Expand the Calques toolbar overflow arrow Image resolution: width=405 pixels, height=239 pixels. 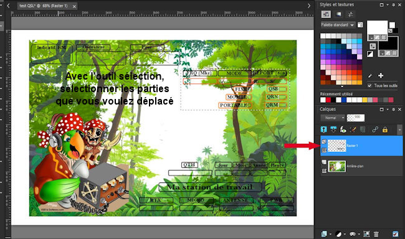pyautogui.click(x=399, y=130)
